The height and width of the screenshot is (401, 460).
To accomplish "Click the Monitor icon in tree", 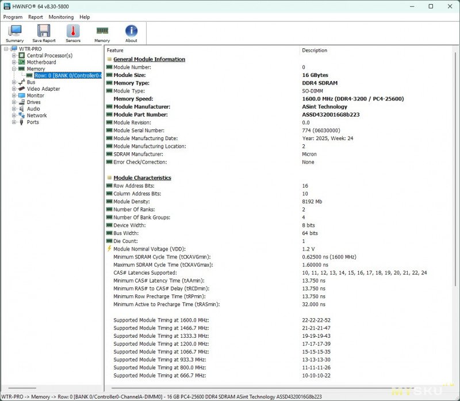I will [x=22, y=95].
